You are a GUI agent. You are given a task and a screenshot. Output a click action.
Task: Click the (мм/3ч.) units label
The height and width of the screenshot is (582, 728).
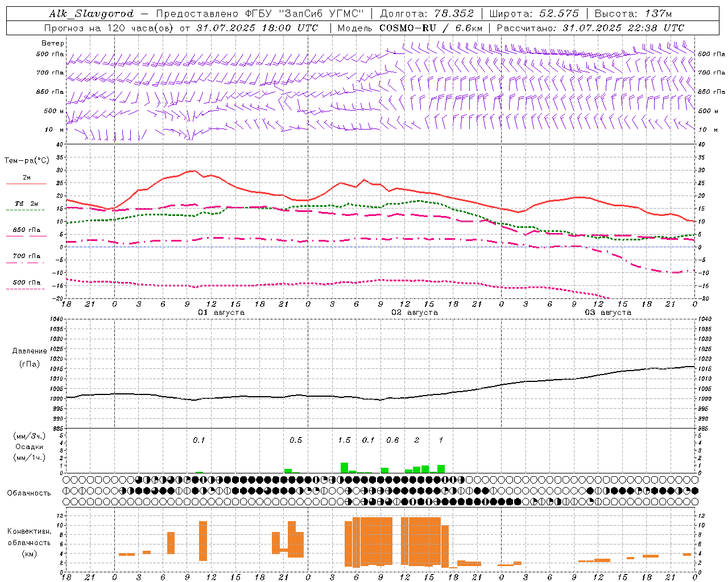point(29,436)
